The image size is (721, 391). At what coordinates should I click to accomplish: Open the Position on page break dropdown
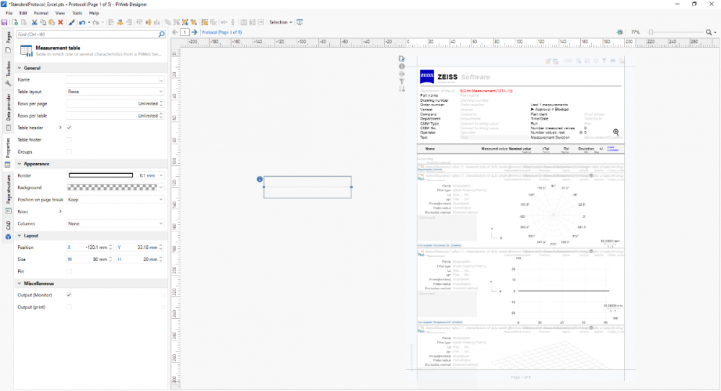click(115, 200)
